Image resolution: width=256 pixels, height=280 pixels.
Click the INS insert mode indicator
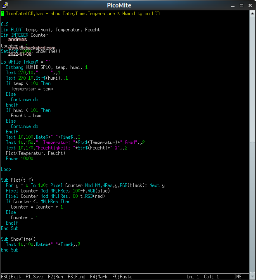pyautogui.click(x=238, y=277)
